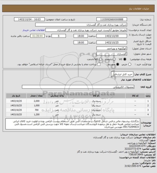The height and width of the screenshot is (173, 157).
Task: Click the تعداد / مقدار column header
Action: point(37,96)
